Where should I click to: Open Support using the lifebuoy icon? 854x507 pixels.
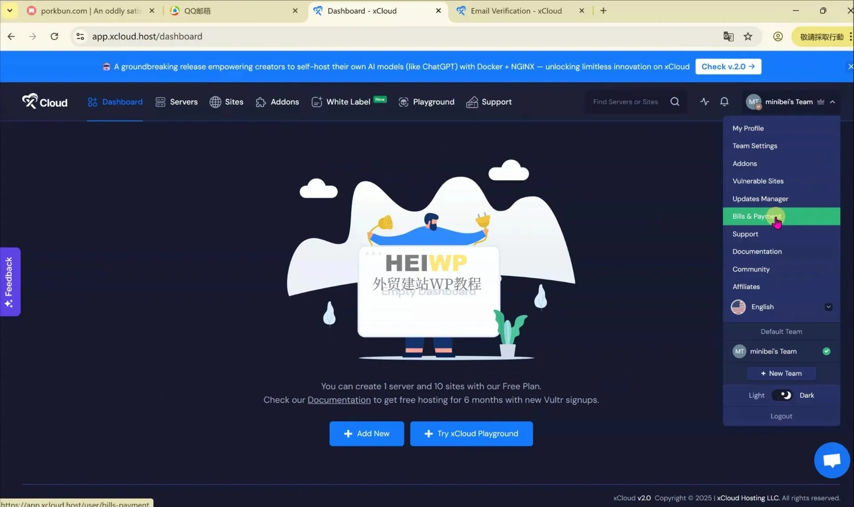tap(472, 102)
